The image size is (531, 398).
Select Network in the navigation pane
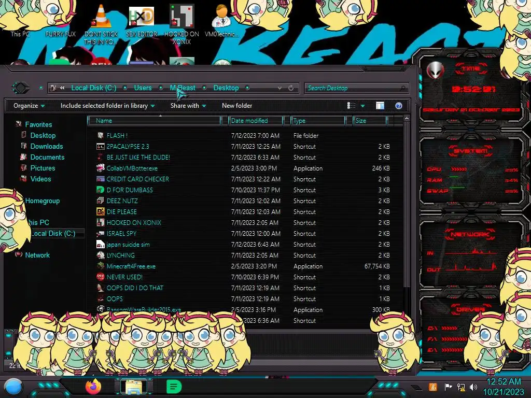(37, 255)
